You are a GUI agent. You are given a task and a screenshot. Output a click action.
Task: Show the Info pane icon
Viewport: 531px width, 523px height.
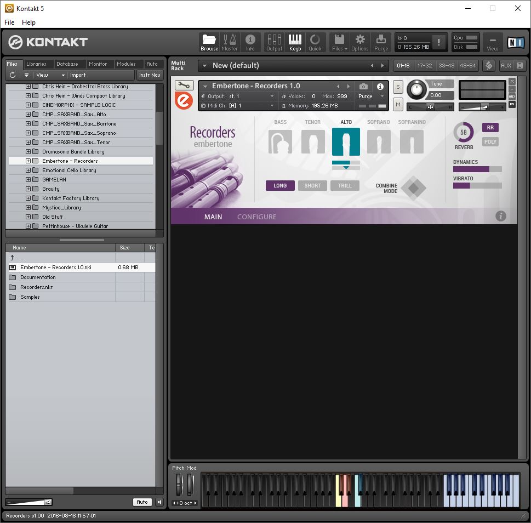pos(250,42)
